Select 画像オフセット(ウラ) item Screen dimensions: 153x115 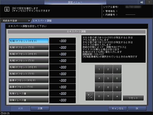click(29, 87)
